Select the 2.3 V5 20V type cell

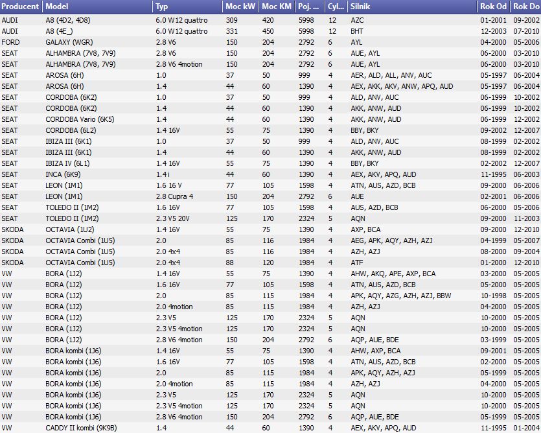tap(172, 219)
